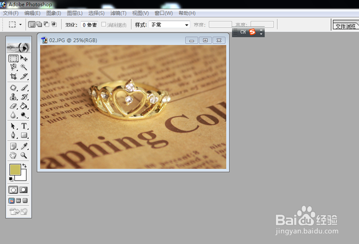Select the Pen tool
The height and width of the screenshot is (244, 359).
(x=13, y=135)
